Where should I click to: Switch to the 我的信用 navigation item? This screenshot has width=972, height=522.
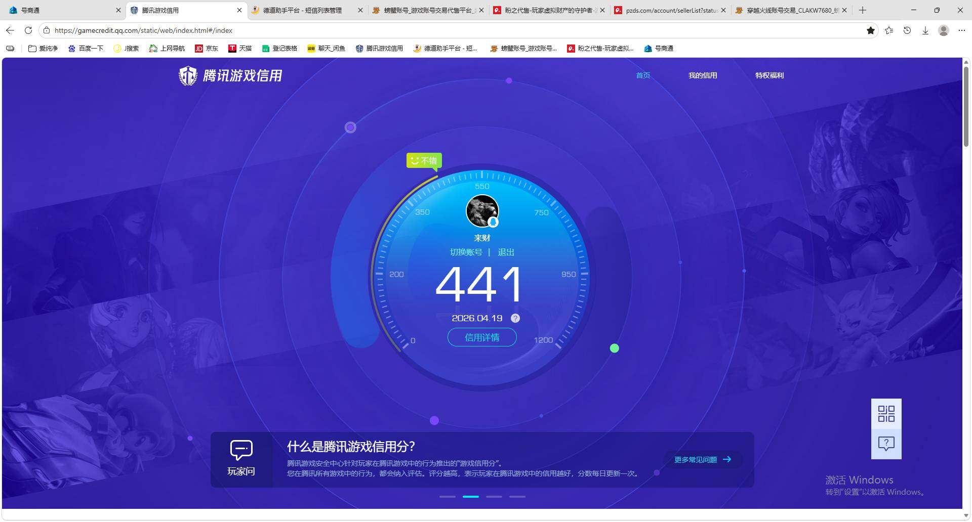703,75
